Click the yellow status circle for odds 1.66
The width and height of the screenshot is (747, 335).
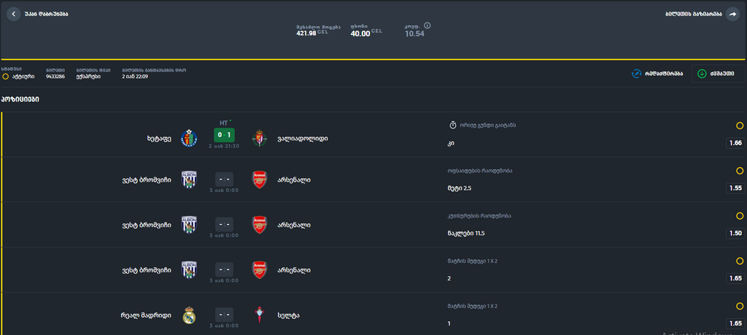[x=740, y=126]
